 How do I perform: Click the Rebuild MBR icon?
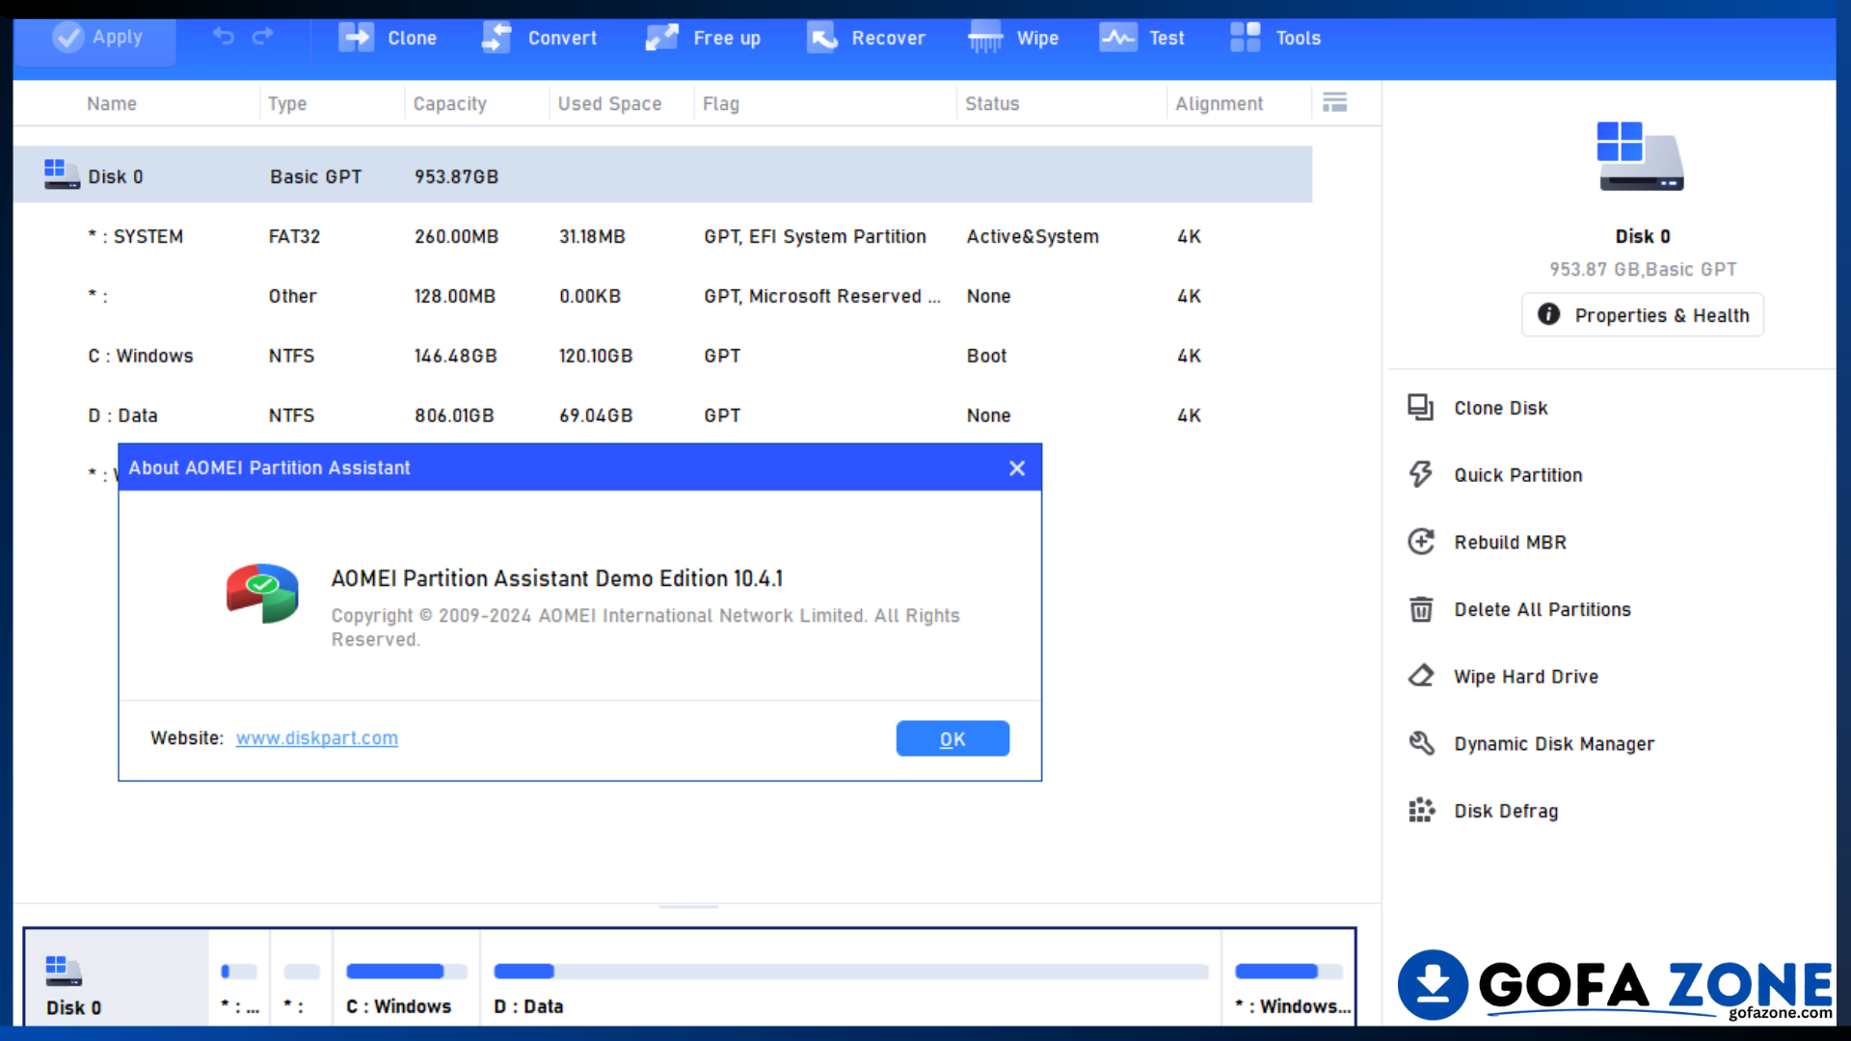[x=1420, y=542]
